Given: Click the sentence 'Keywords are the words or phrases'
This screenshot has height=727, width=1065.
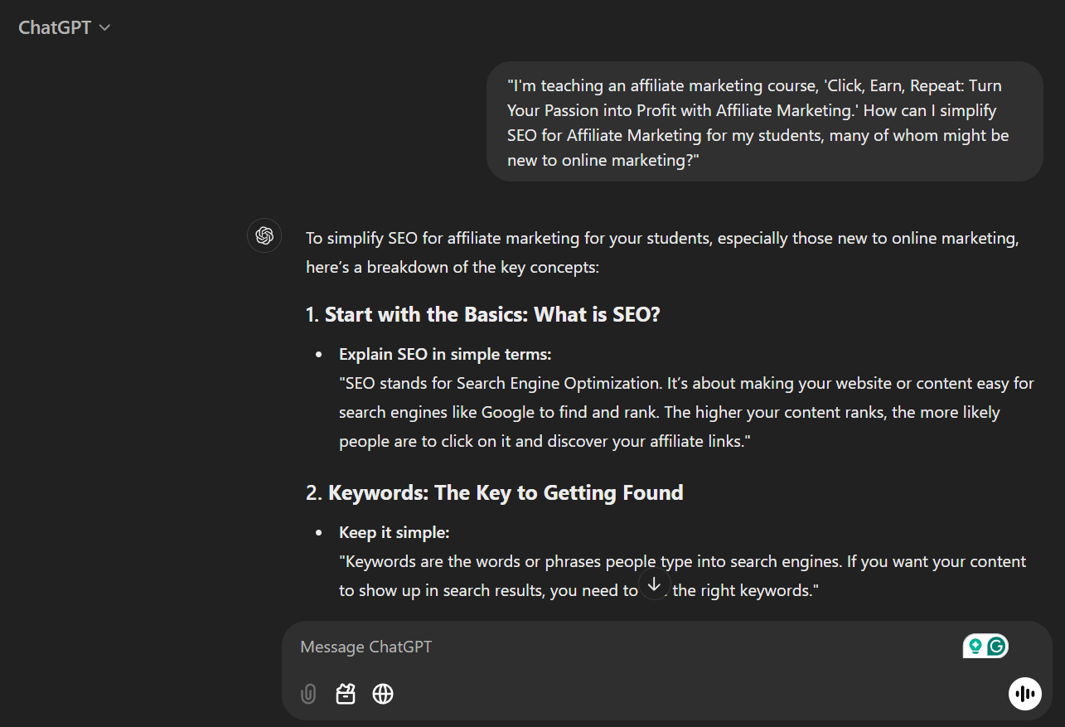Looking at the screenshot, I should [683, 576].
